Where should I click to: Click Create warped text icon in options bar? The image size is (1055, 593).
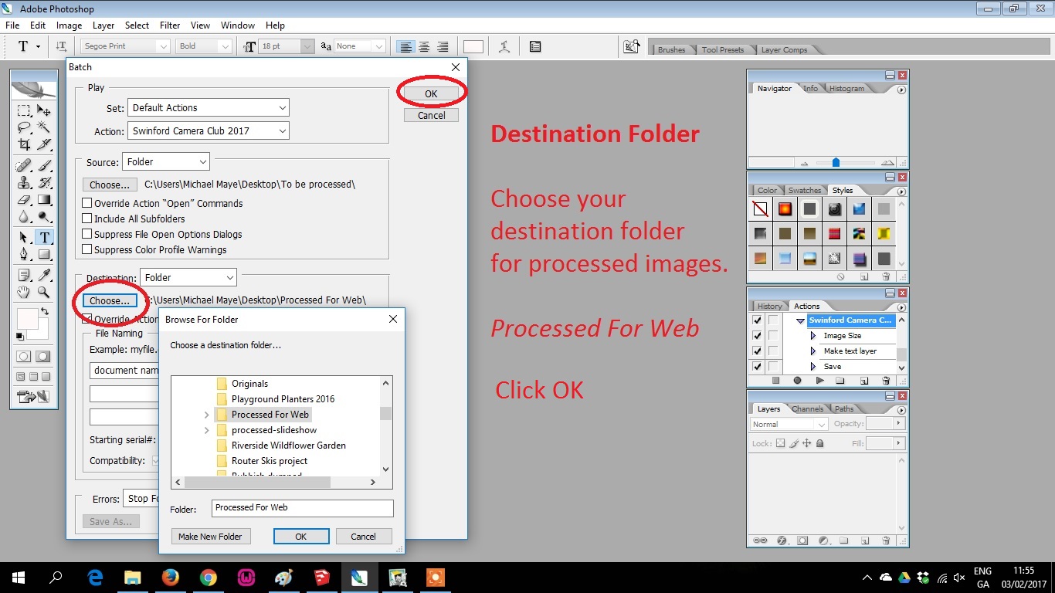coord(504,46)
